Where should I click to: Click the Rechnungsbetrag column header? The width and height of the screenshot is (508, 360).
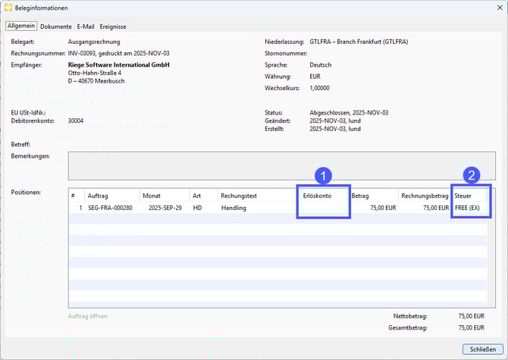[x=425, y=196]
